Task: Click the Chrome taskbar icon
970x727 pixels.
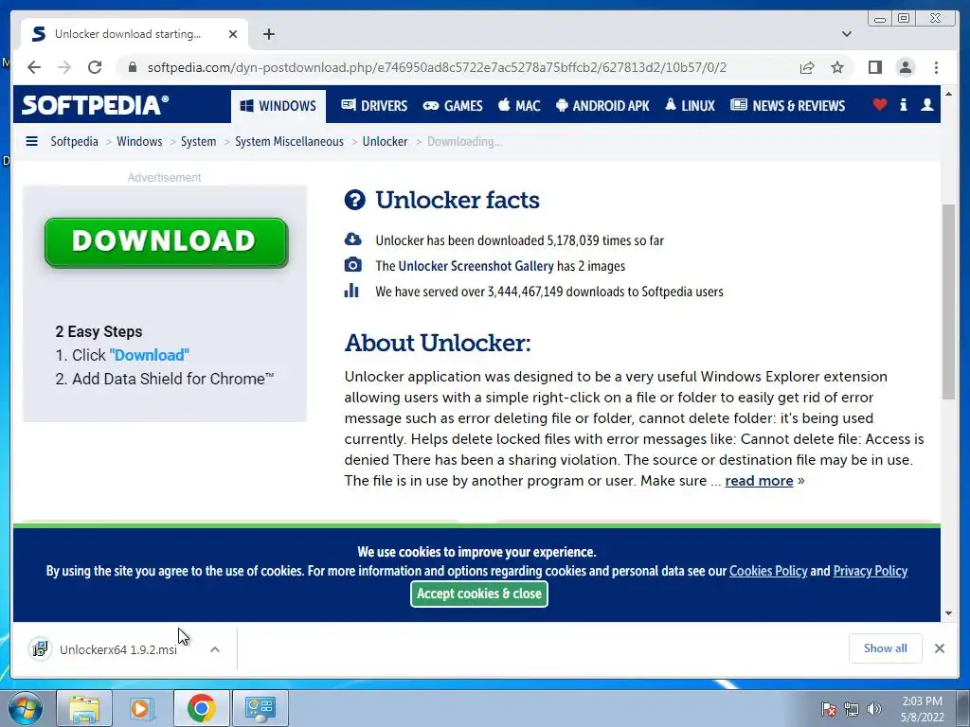Action: point(201,708)
